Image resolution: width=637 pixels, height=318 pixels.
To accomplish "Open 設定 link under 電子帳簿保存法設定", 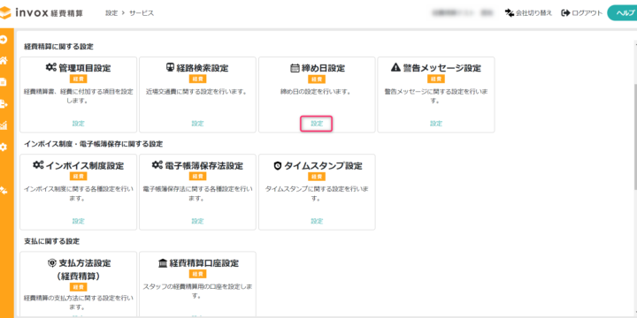I will click(x=197, y=222).
